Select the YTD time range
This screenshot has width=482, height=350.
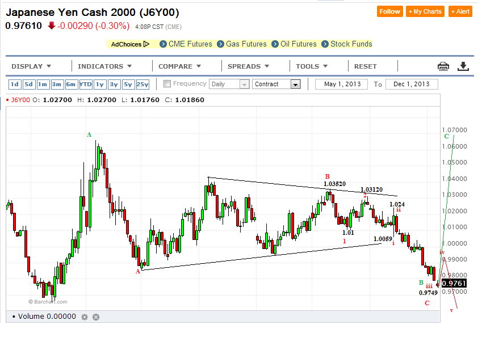pyautogui.click(x=85, y=84)
